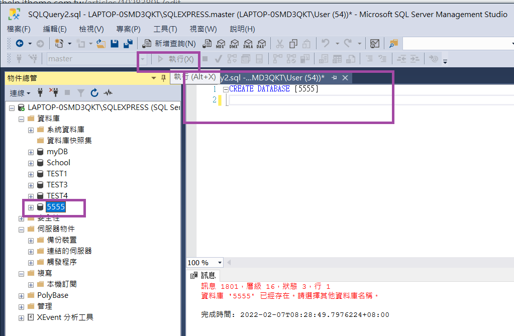This screenshot has height=336, width=514.
Task: Click the Navigate Backward arrow icon
Action: (x=20, y=43)
